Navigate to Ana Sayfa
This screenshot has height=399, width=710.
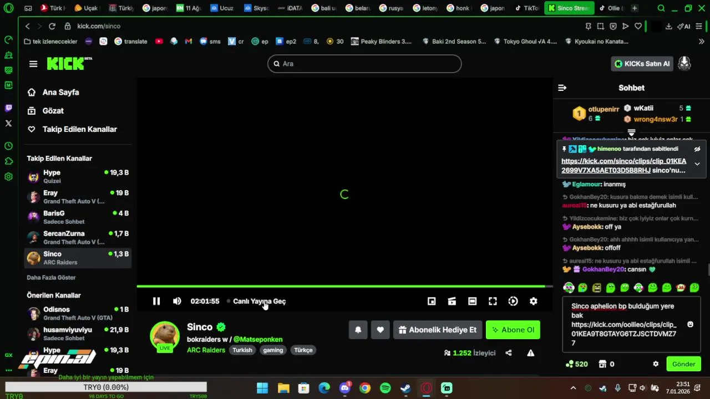point(53,92)
